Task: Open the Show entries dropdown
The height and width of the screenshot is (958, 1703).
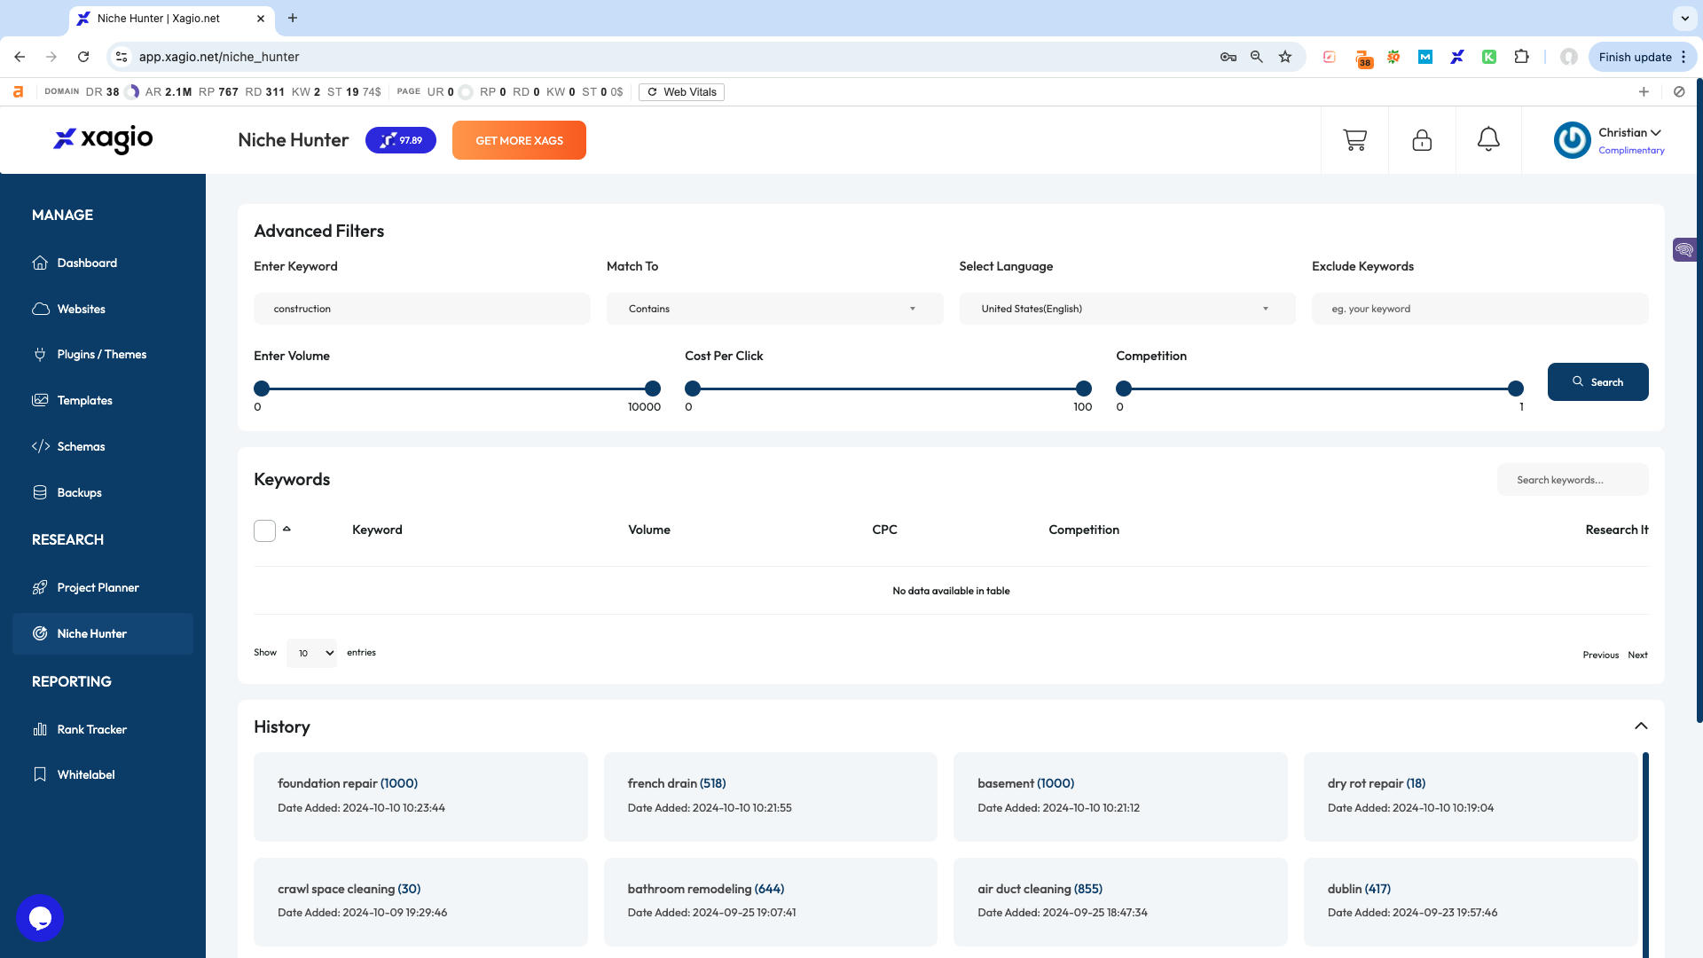Action: click(x=311, y=653)
